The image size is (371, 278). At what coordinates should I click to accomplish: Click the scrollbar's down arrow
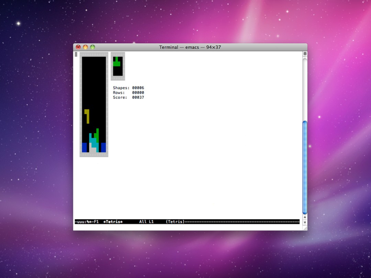[x=305, y=222]
